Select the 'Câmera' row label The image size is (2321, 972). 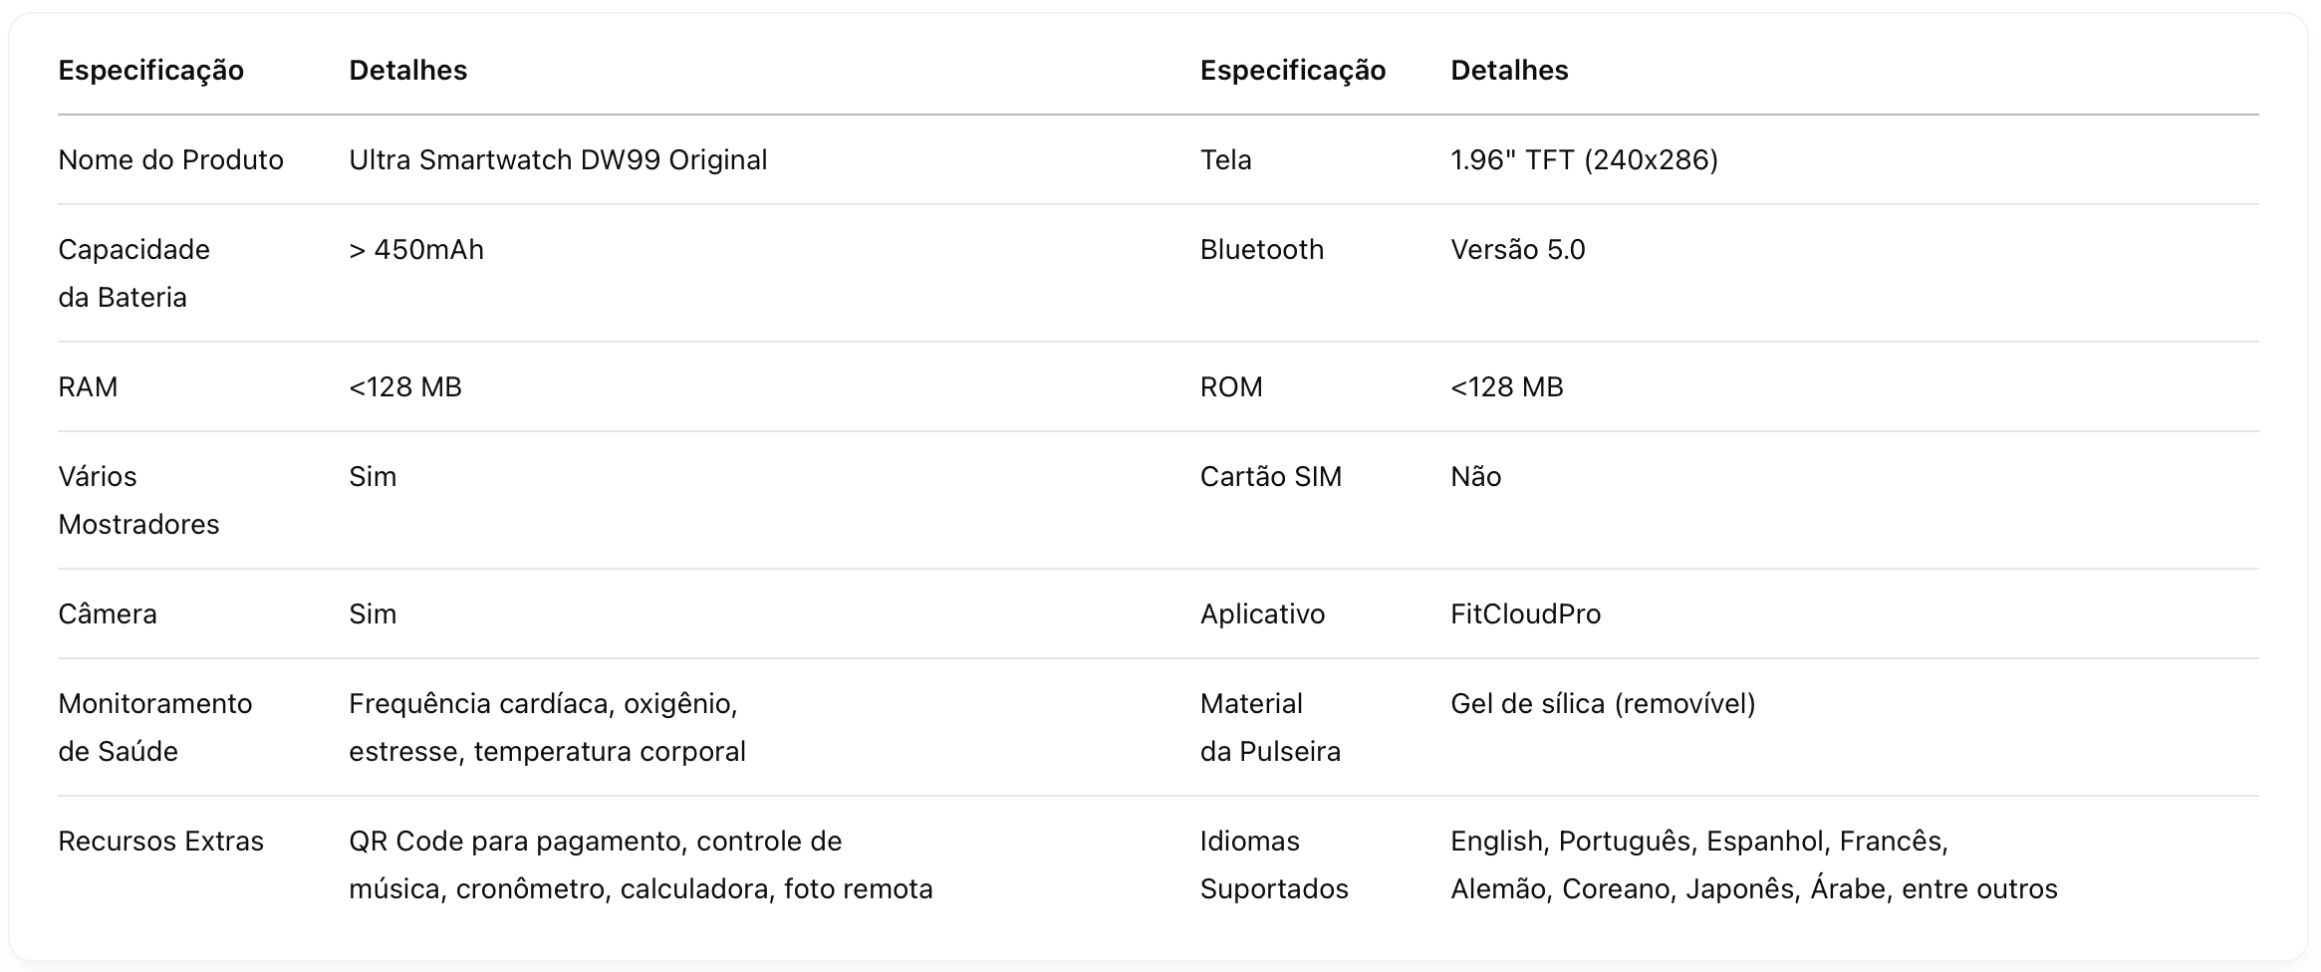point(108,613)
